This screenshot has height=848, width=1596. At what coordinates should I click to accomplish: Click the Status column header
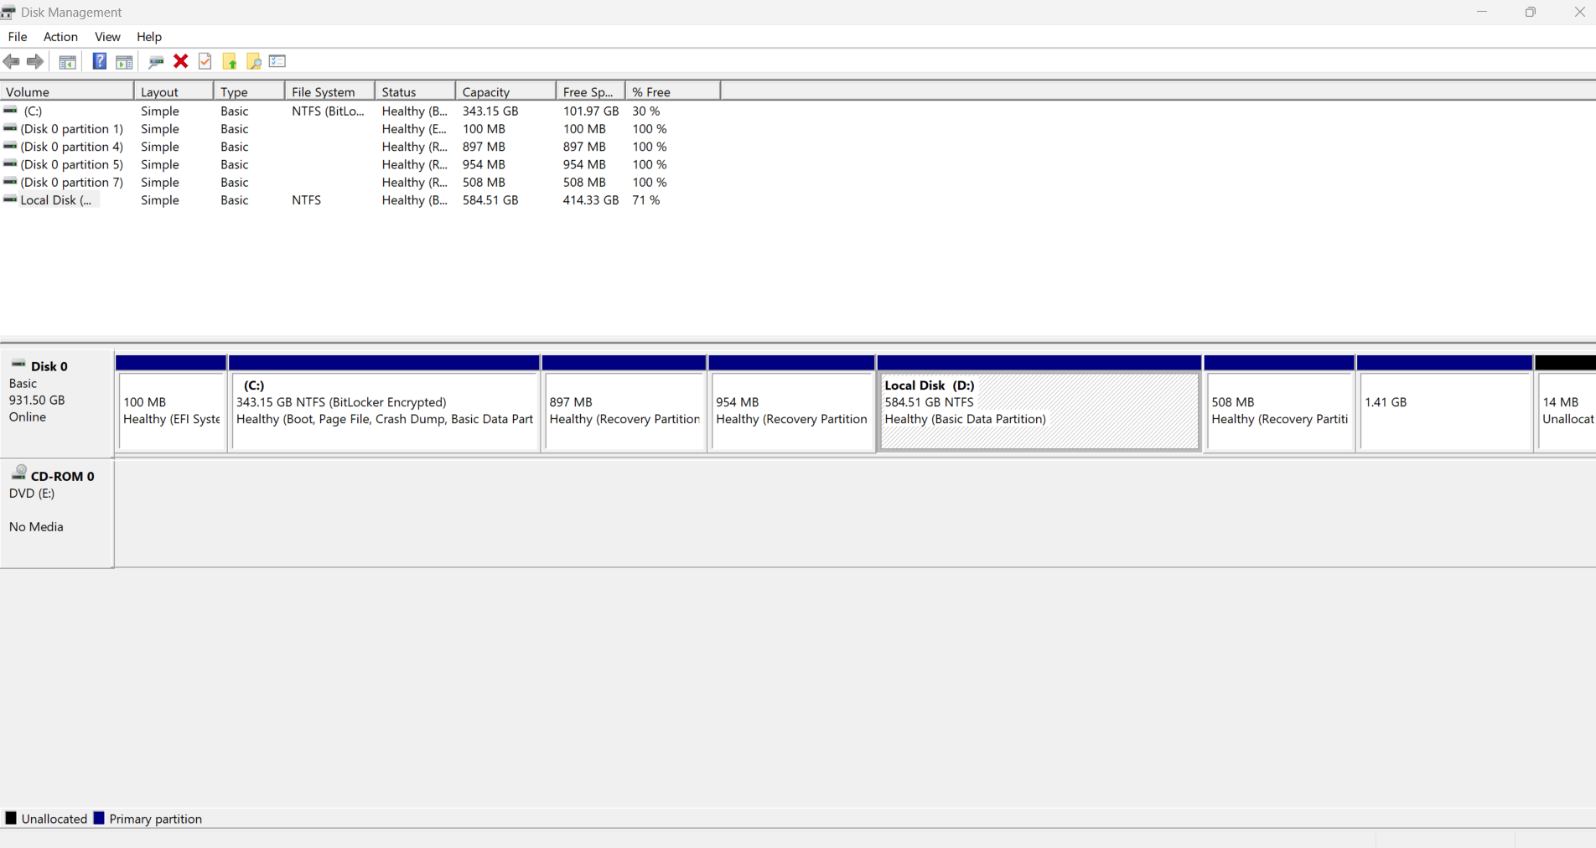pos(401,91)
